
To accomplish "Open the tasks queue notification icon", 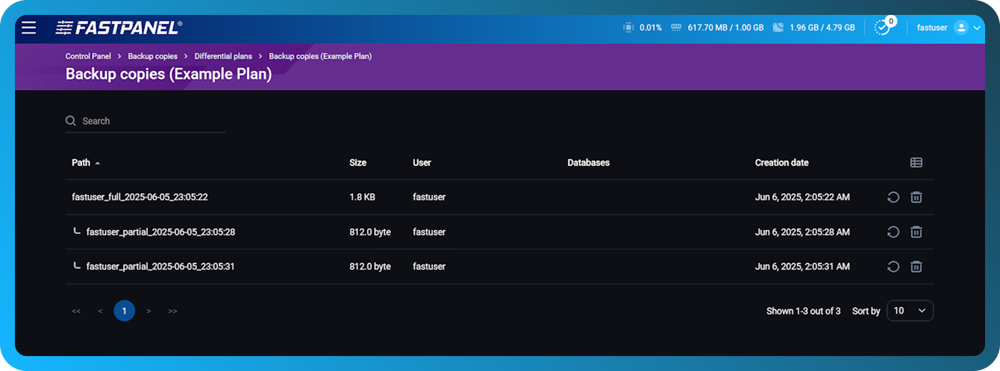I will click(x=882, y=28).
